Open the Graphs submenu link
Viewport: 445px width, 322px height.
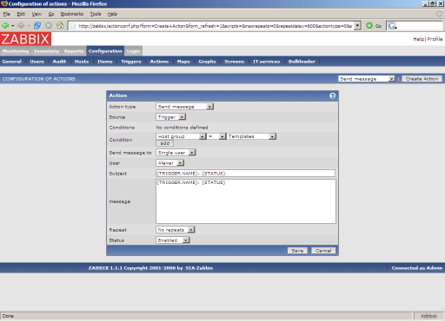click(x=207, y=62)
